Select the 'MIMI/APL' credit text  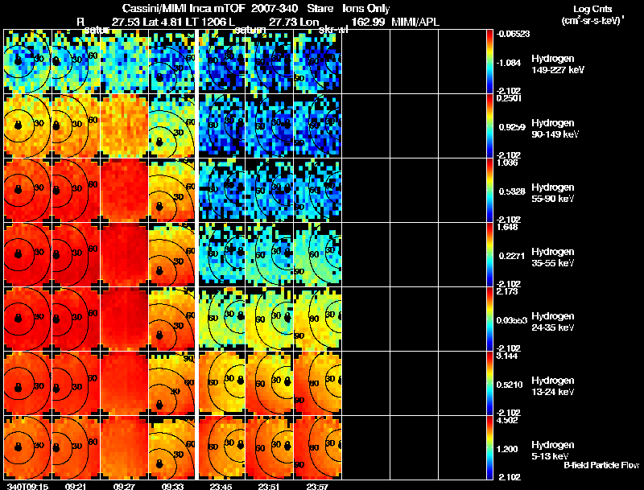tap(415, 22)
